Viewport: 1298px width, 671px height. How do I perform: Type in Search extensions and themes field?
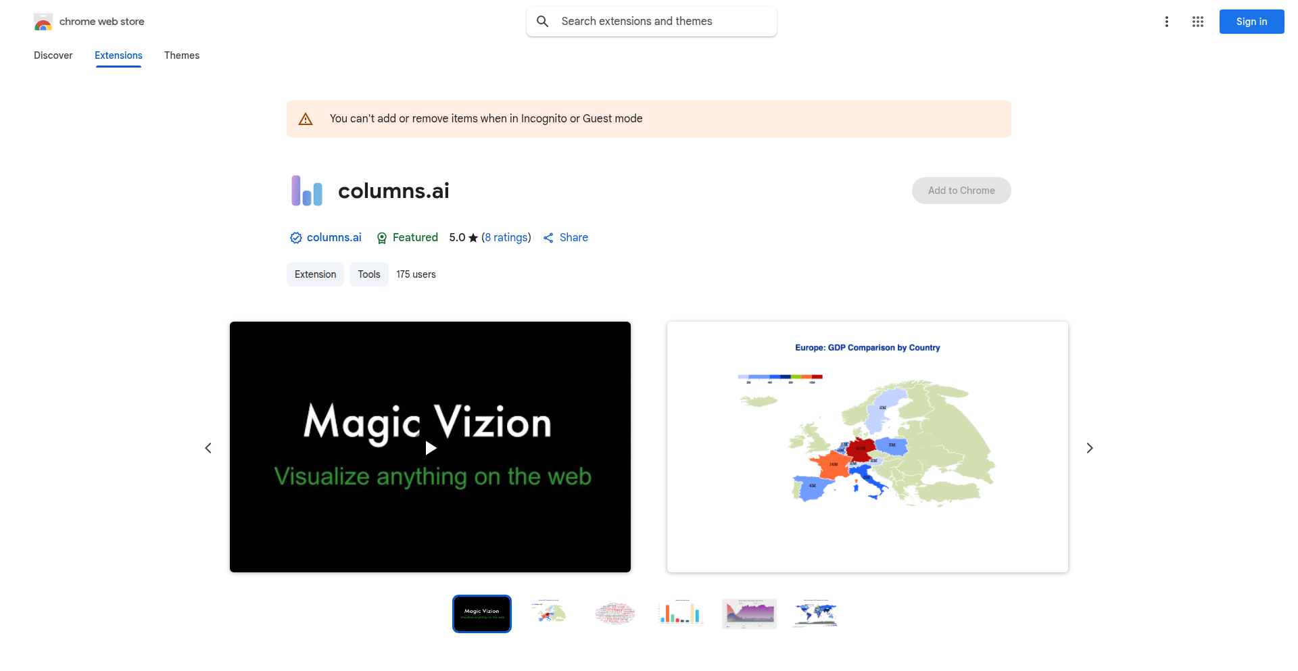[663, 22]
